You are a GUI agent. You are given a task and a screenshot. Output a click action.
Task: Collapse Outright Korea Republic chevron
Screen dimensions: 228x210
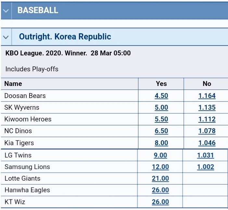click(6, 37)
